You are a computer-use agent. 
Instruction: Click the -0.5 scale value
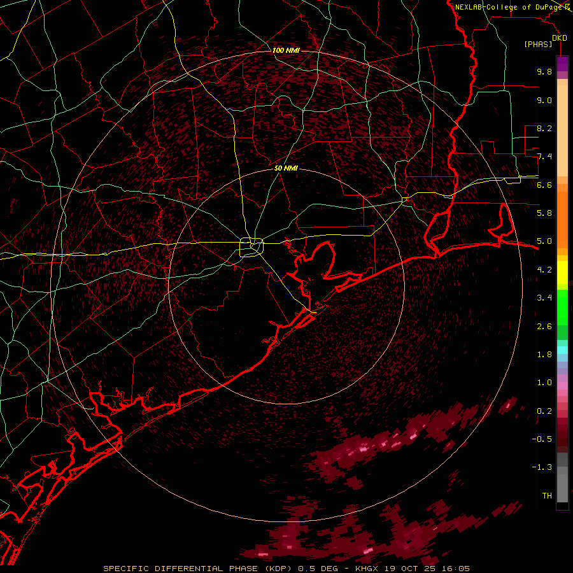tap(542, 439)
